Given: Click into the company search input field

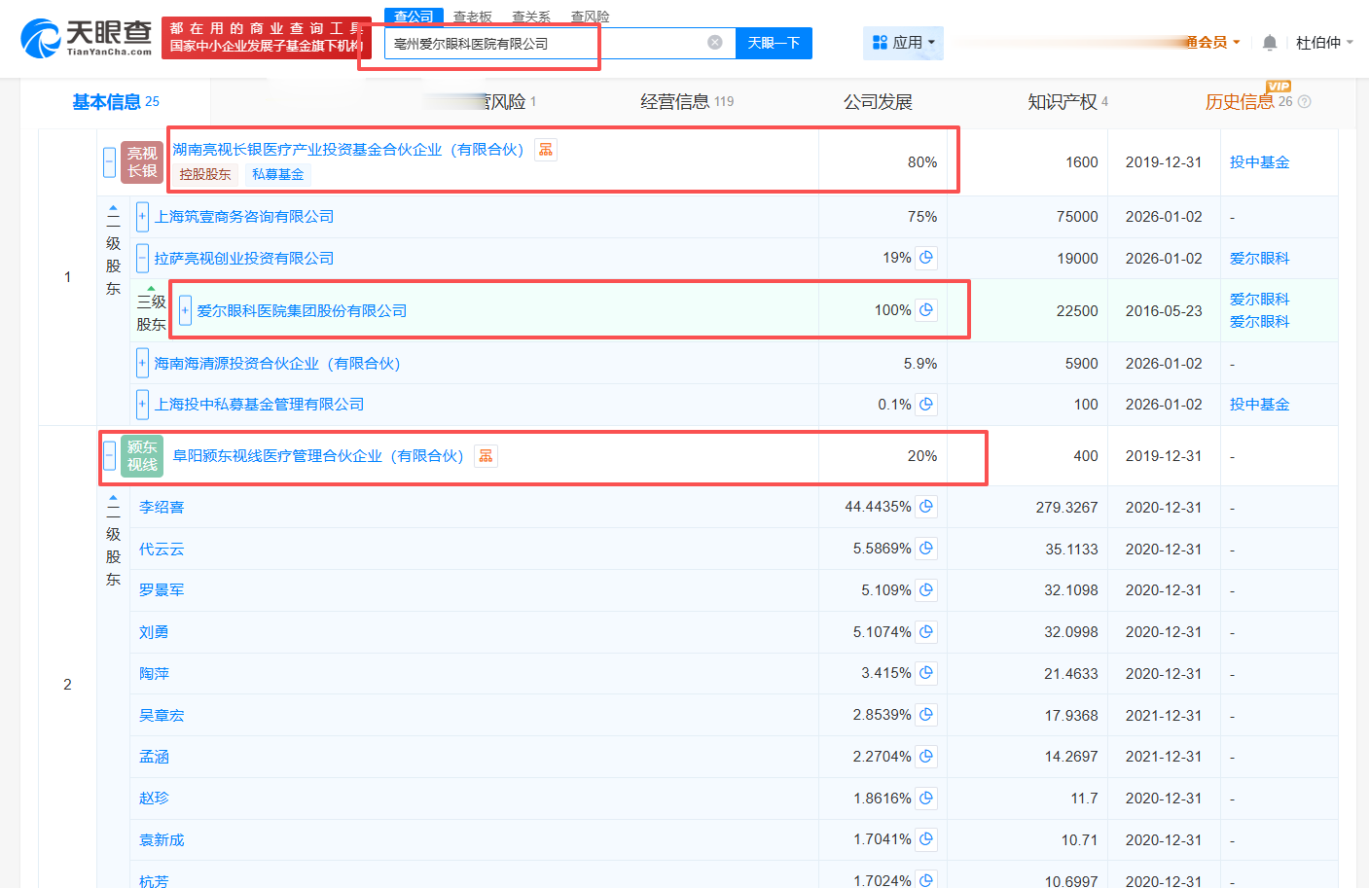Looking at the screenshot, I should pyautogui.click(x=545, y=43).
